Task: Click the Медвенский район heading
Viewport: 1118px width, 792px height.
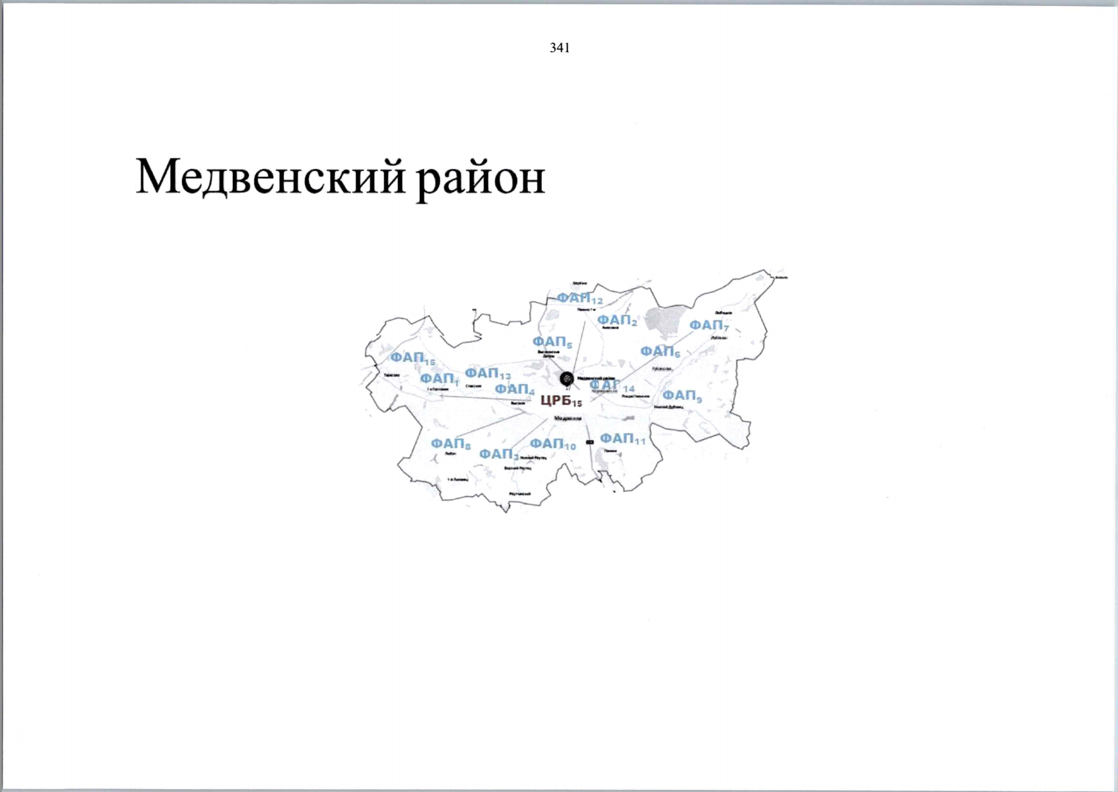Action: click(x=340, y=177)
